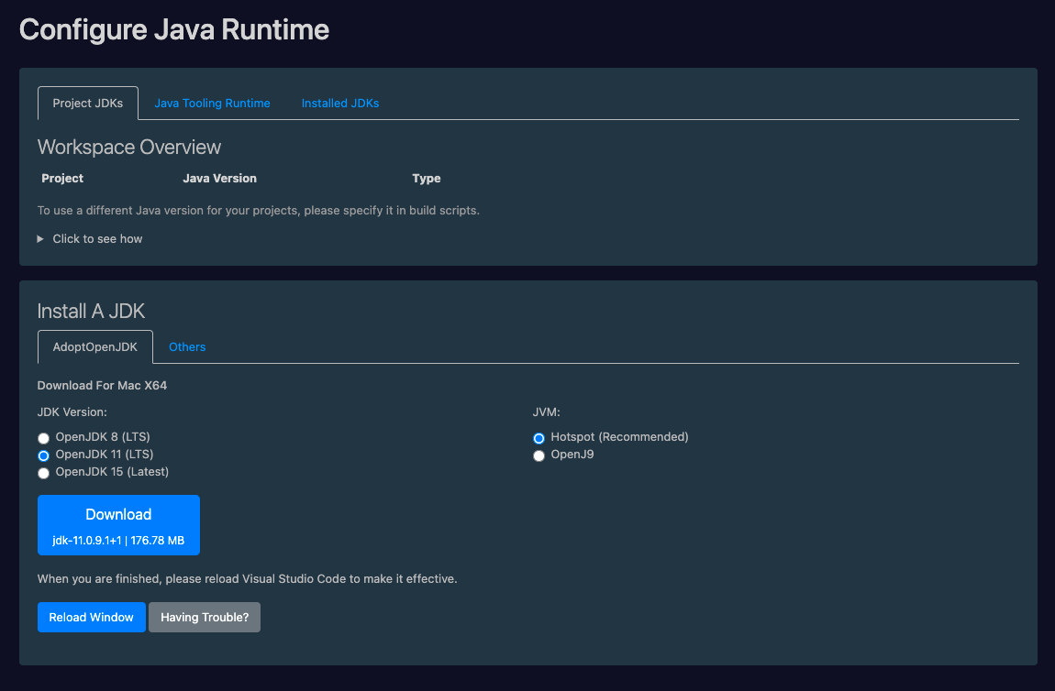The image size is (1055, 691).
Task: Click the Java Version column header
Action: point(219,178)
